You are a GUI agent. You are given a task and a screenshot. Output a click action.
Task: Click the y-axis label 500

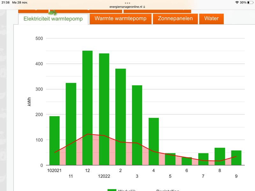39,39
